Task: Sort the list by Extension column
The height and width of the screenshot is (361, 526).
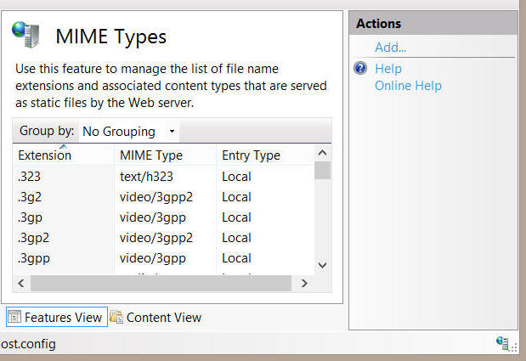Action: coord(45,155)
